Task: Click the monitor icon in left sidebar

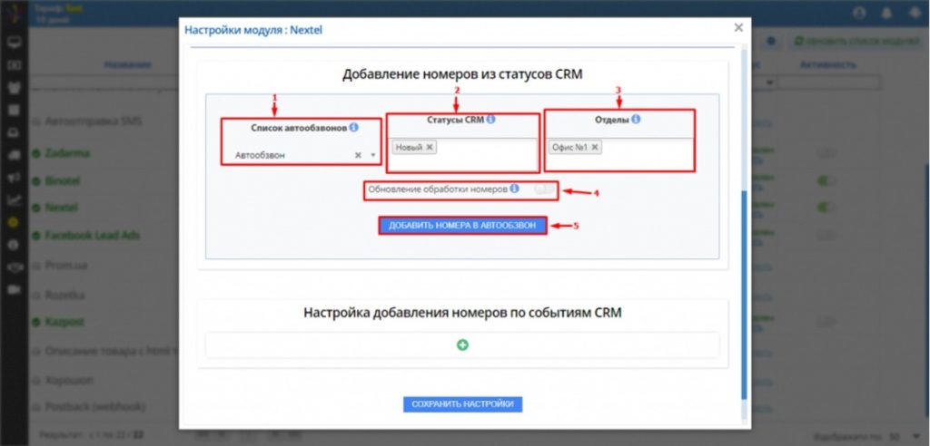Action: click(x=15, y=42)
